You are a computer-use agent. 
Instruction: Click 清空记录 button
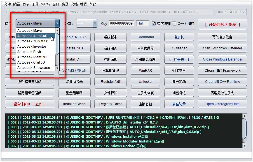point(179,104)
